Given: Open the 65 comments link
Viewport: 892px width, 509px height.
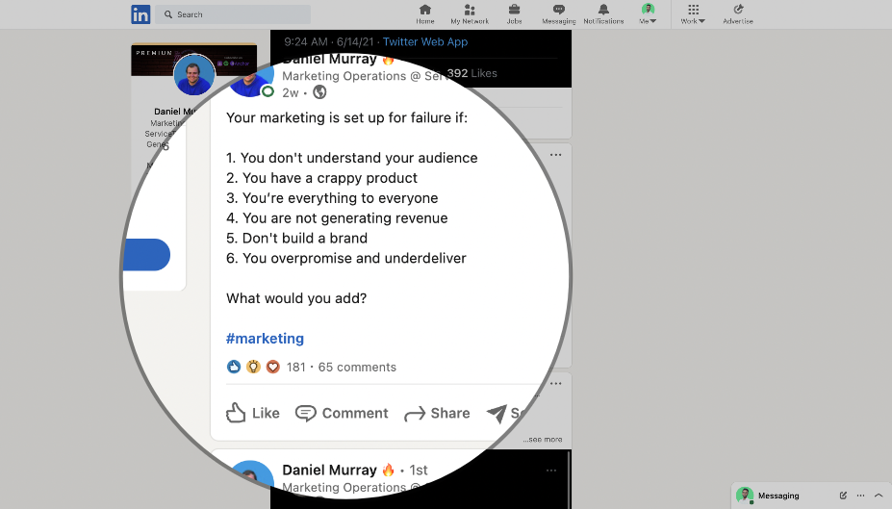Looking at the screenshot, I should [x=357, y=367].
